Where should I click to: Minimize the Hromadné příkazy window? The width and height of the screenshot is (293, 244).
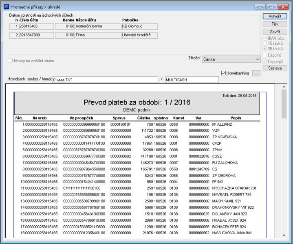tap(260, 7)
